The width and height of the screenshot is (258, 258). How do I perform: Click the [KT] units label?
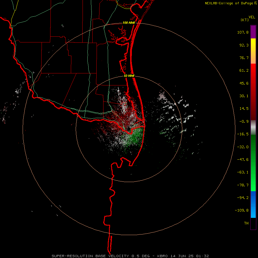(x=245, y=20)
